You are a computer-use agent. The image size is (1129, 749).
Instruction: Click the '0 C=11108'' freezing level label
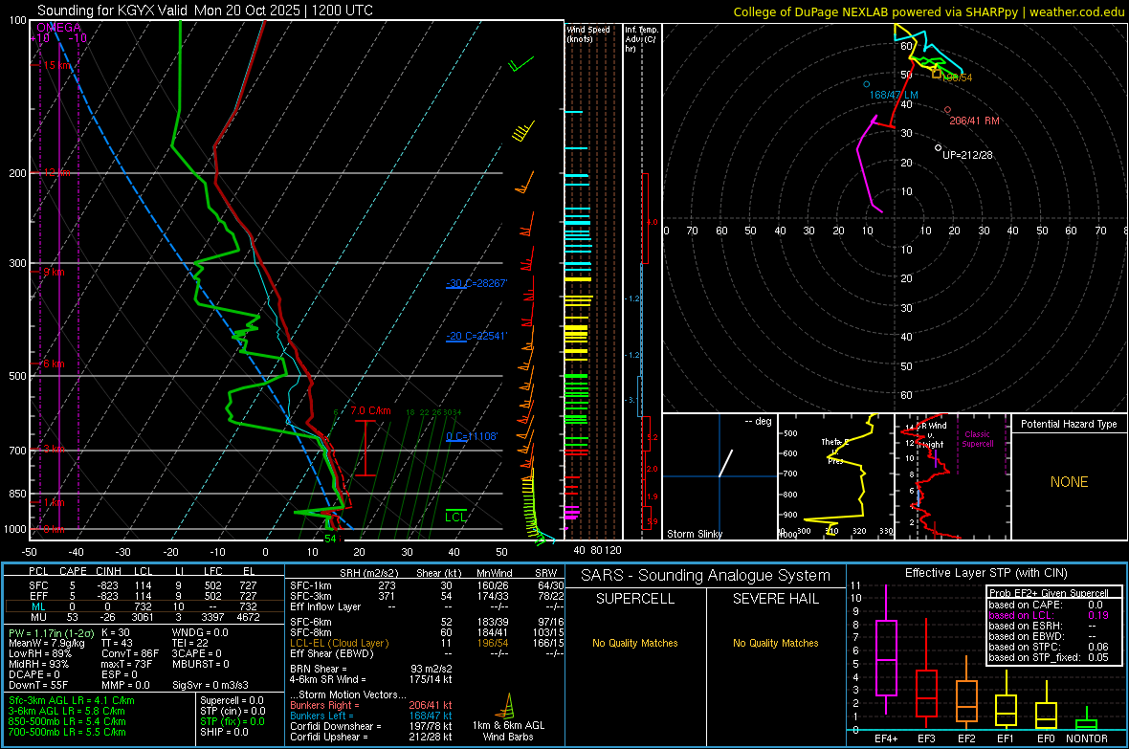click(472, 435)
